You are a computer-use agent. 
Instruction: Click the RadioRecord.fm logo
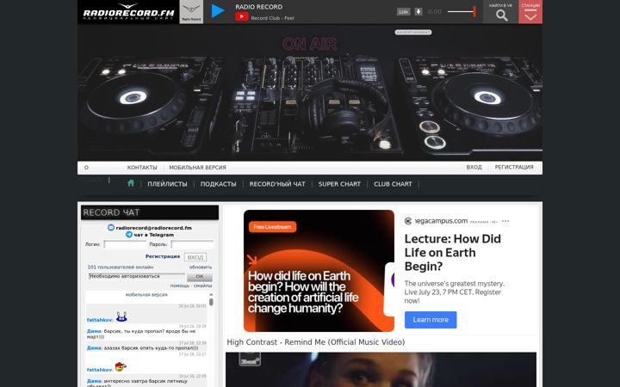tap(128, 12)
